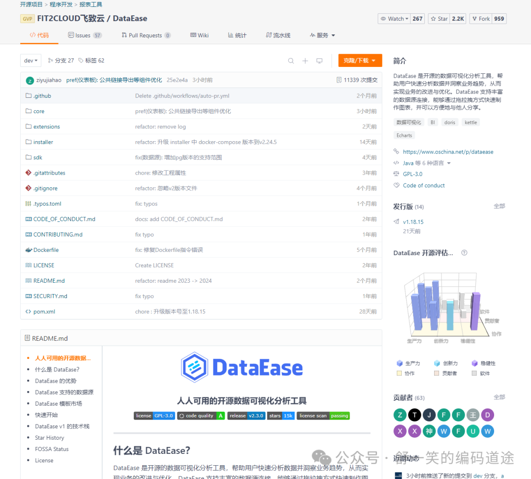Click the kettle topic tag
531x479 pixels.
(x=471, y=122)
